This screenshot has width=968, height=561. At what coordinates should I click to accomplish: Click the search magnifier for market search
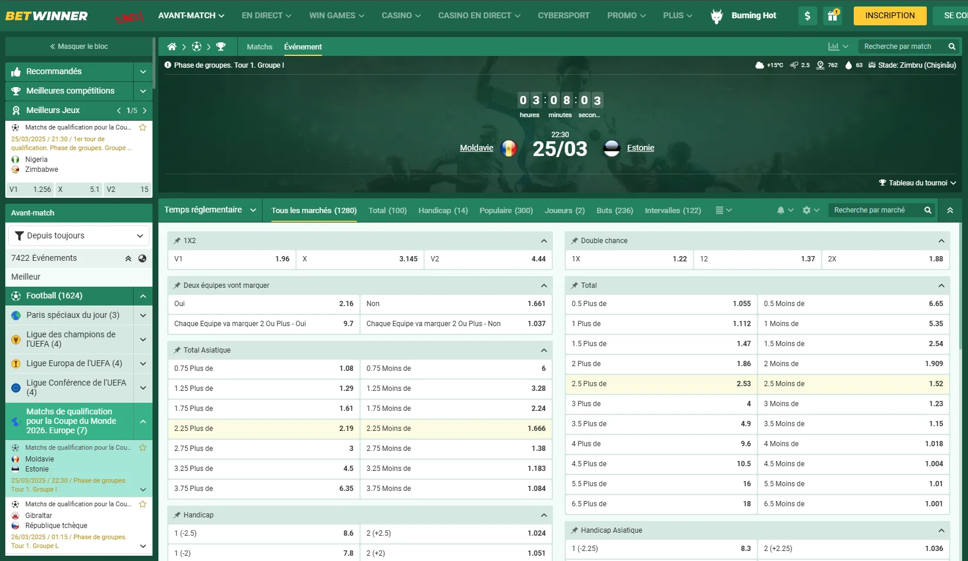point(927,210)
